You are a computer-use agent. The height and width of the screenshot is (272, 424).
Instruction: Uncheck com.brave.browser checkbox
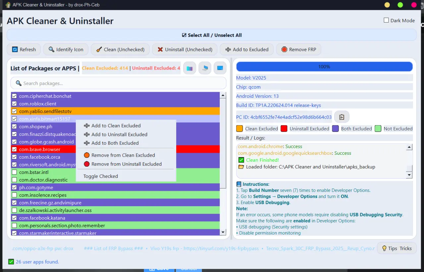14,149
